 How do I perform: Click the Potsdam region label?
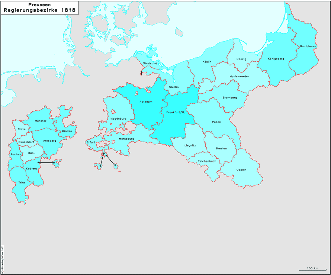[145, 101]
